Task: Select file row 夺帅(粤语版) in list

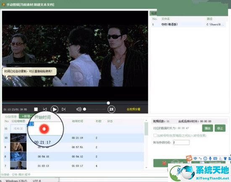Action: (x=189, y=24)
